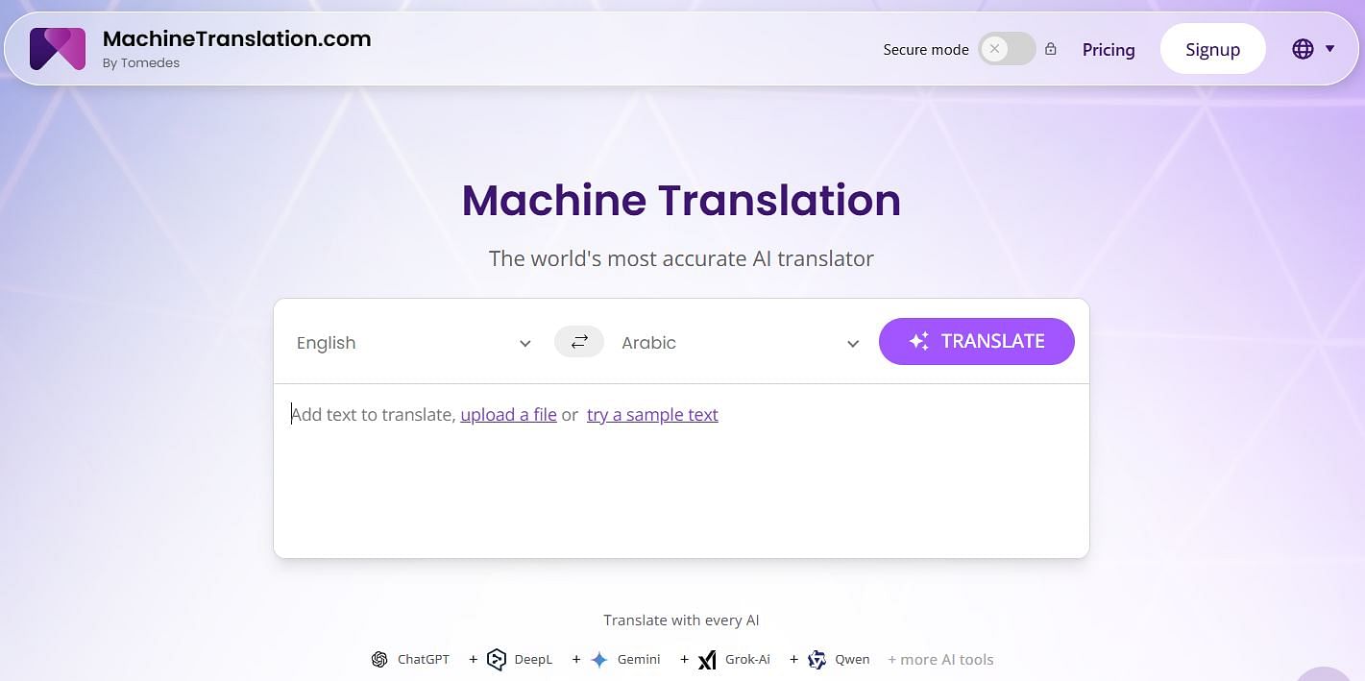This screenshot has width=1365, height=681.
Task: Click the TRANSLATE button
Action: (x=976, y=341)
